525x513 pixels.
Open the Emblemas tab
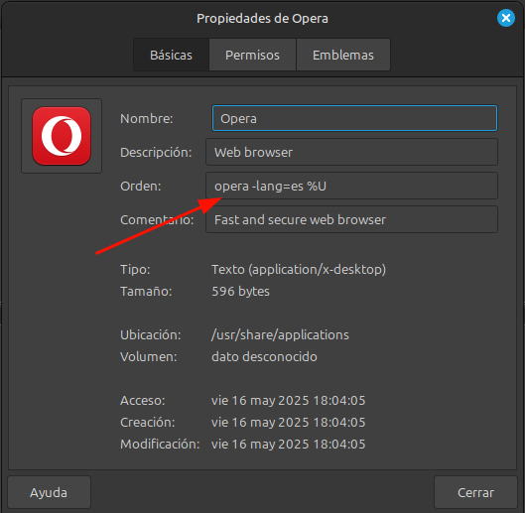coord(343,55)
